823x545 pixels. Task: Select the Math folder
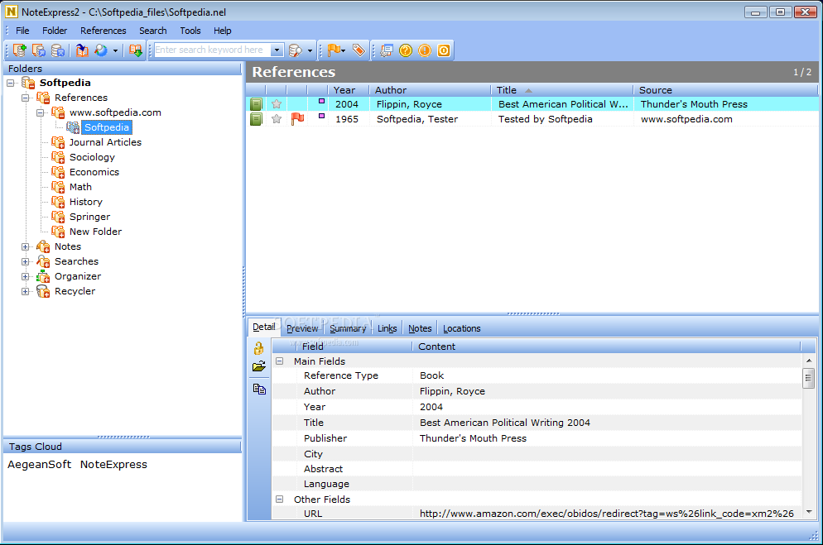(80, 187)
